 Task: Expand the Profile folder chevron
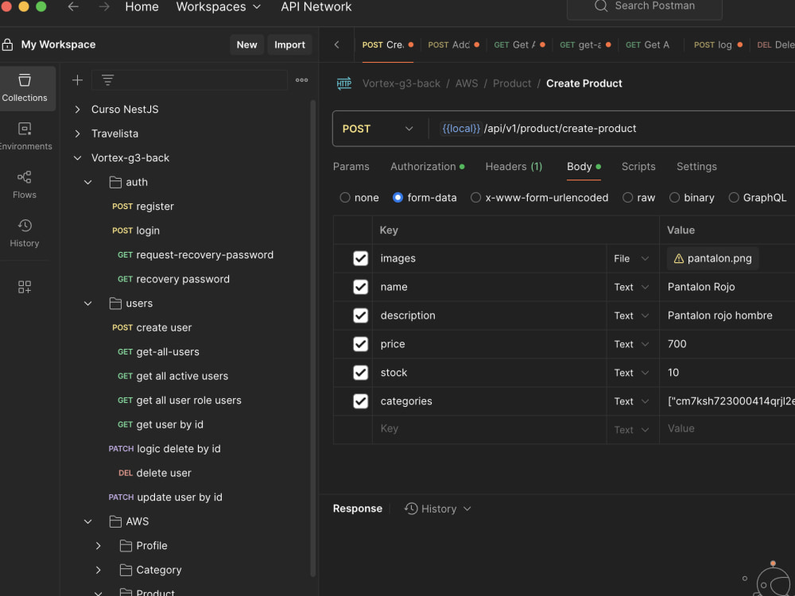point(98,545)
